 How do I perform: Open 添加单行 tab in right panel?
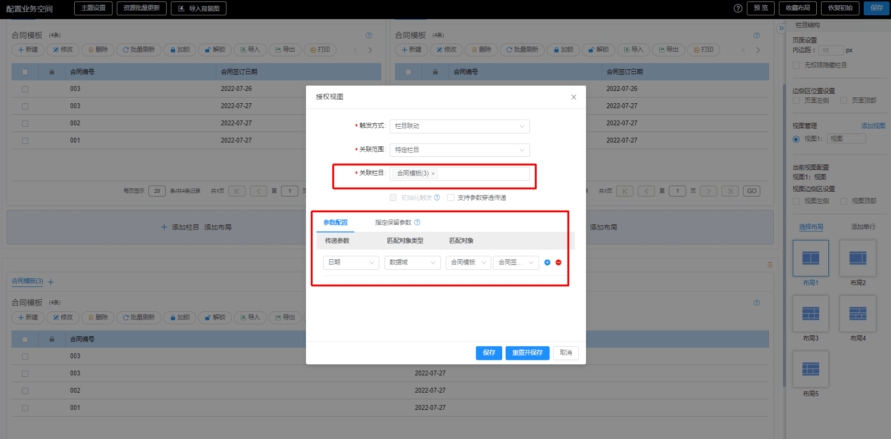(x=863, y=227)
